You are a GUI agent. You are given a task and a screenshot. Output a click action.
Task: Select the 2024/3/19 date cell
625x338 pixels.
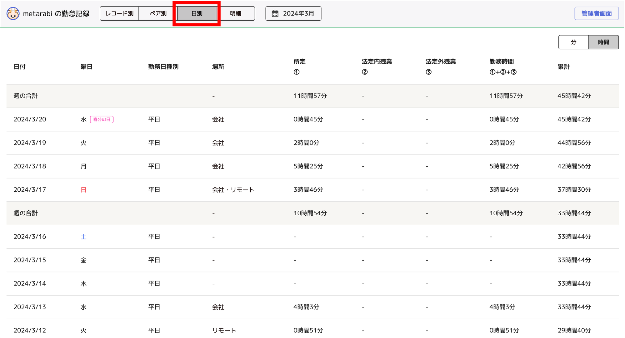point(30,143)
